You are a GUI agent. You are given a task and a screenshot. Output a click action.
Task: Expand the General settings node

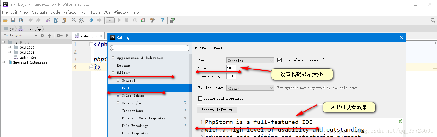(118, 80)
